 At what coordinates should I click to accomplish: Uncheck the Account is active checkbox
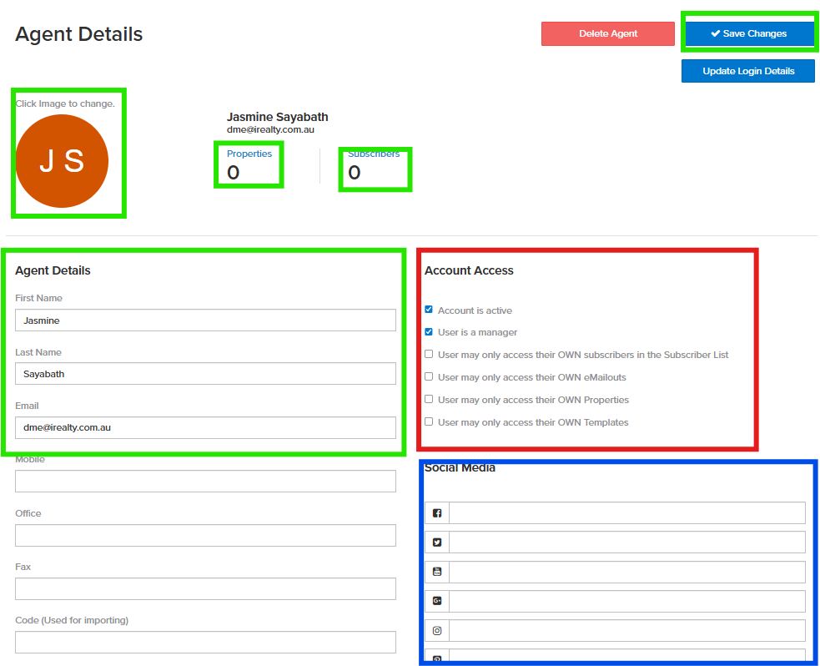coord(429,310)
